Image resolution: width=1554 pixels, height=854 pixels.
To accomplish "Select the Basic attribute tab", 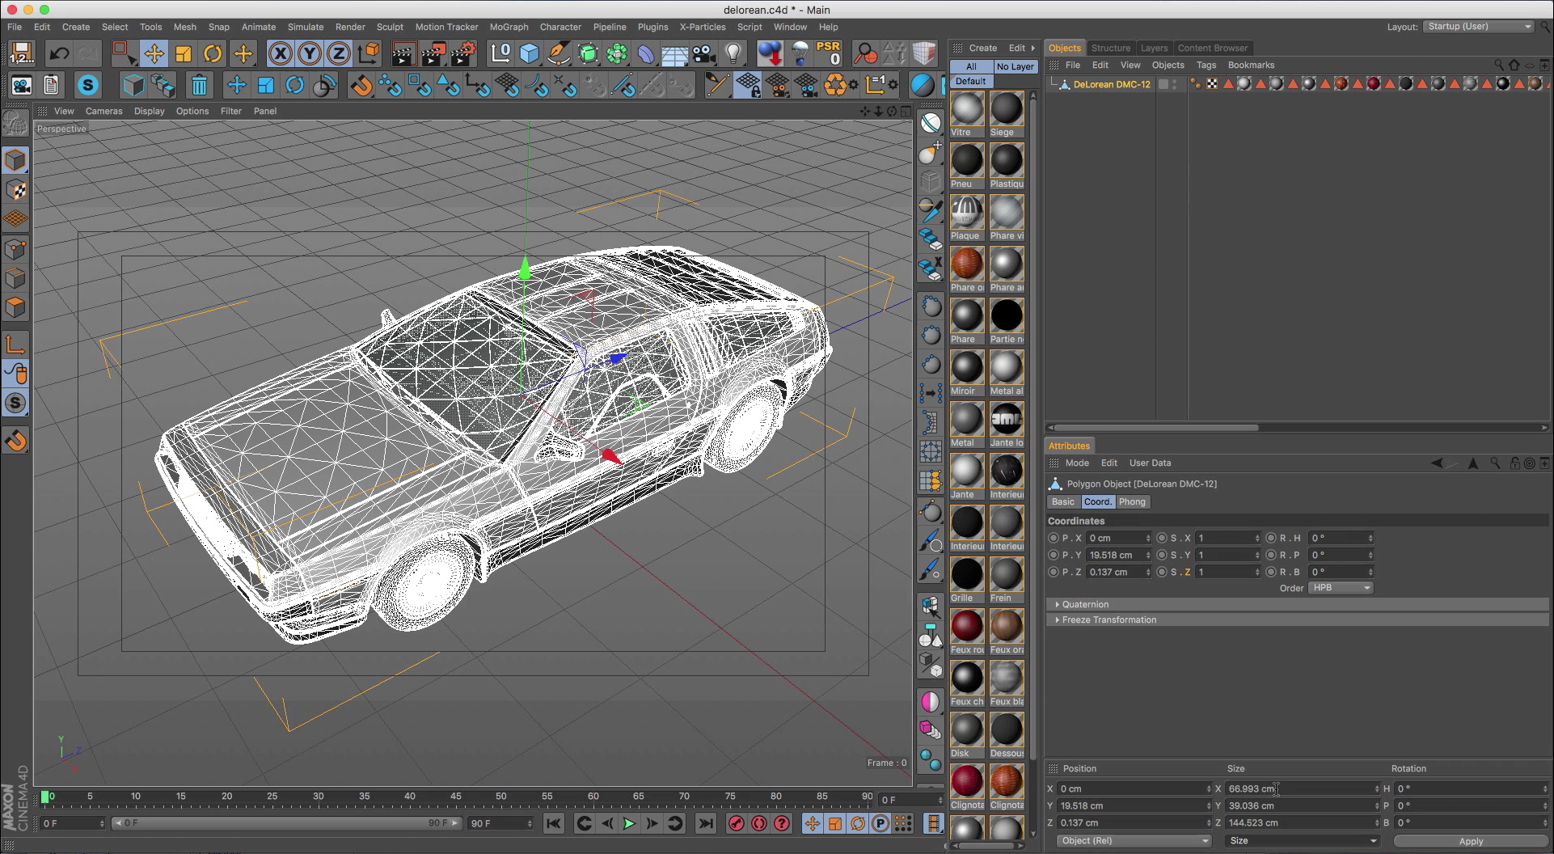I will (x=1063, y=501).
